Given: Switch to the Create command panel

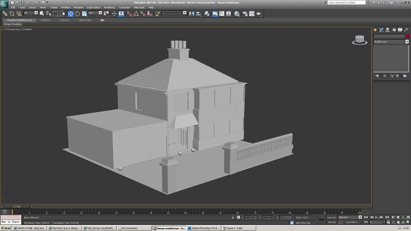Looking at the screenshot, I should coord(375,30).
